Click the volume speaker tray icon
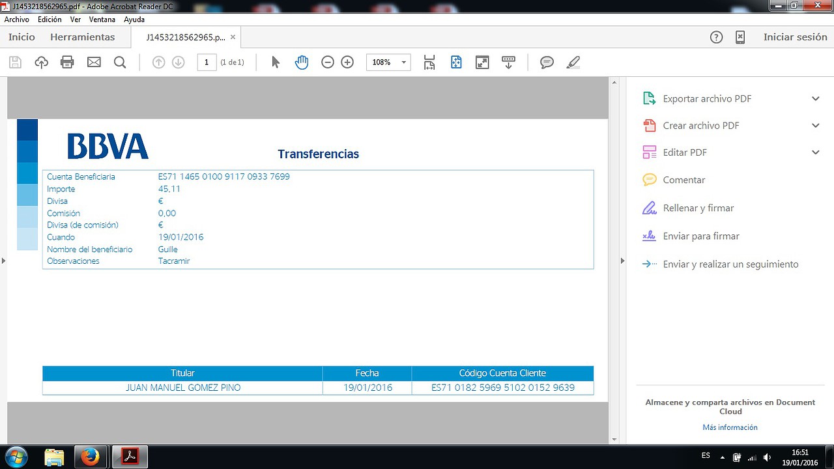Screen dimensions: 834x469 [x=768, y=457]
